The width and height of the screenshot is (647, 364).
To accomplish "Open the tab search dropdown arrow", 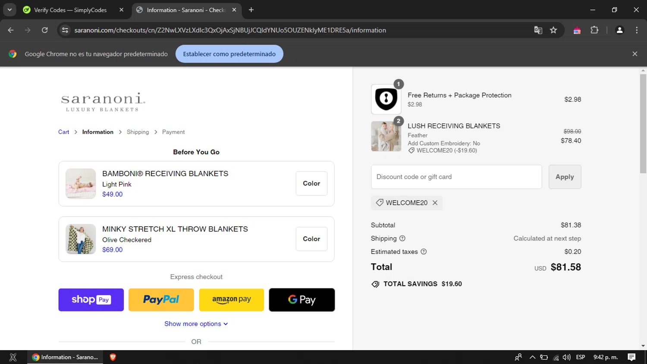I will pyautogui.click(x=9, y=9).
